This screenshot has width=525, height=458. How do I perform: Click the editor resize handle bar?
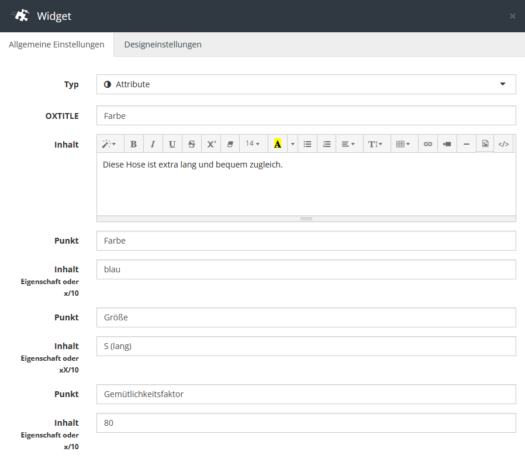(x=306, y=219)
